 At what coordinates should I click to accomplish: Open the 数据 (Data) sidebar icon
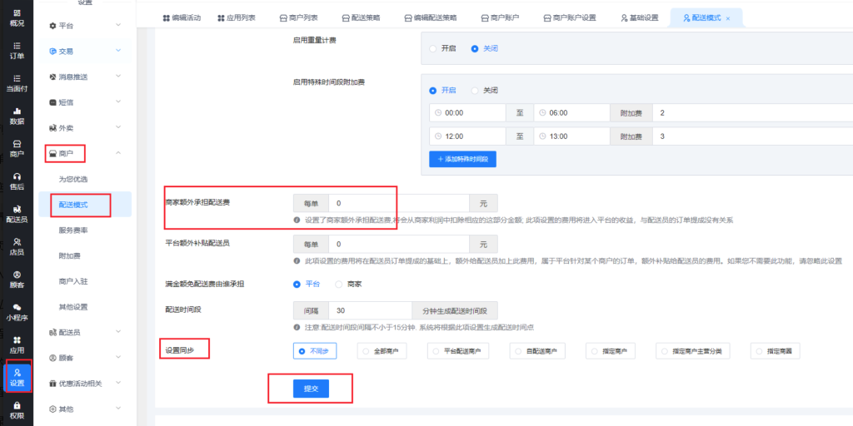pyautogui.click(x=17, y=115)
